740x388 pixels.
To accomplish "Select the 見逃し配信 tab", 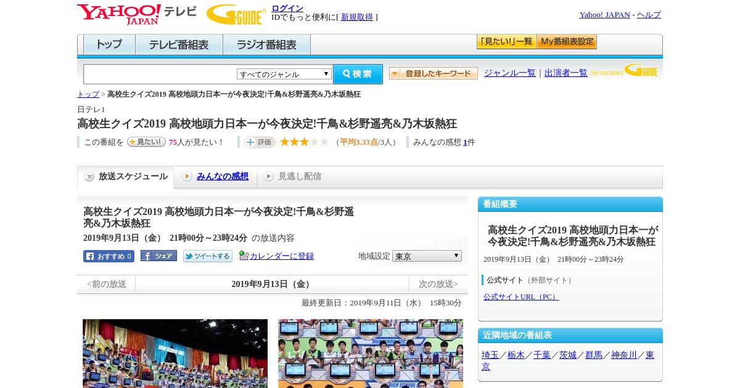I will [292, 177].
